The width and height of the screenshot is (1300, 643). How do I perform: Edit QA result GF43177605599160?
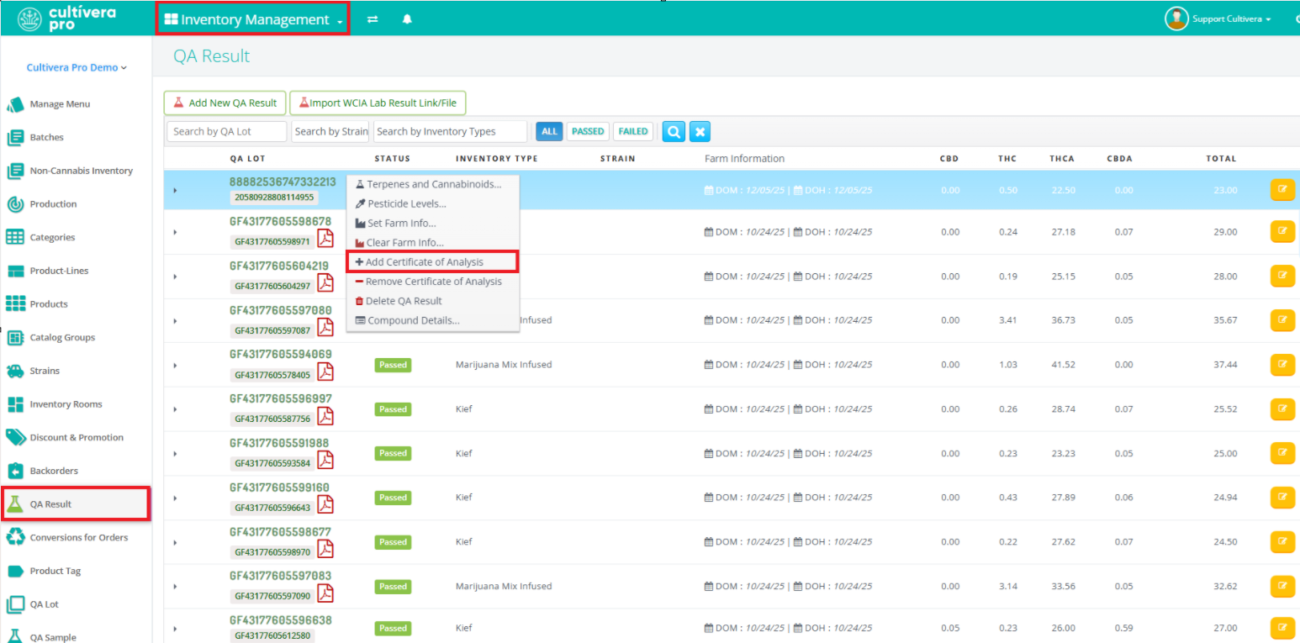click(1282, 498)
